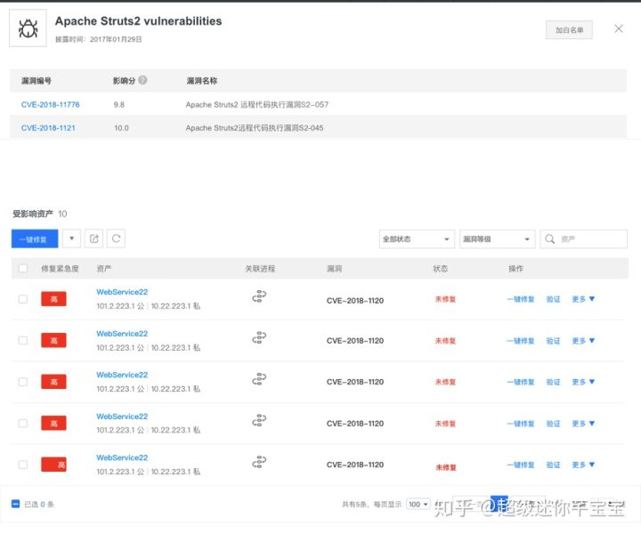Click CVE-2018-1120 in fourth asset row
The height and width of the screenshot is (534, 641).
click(x=355, y=424)
